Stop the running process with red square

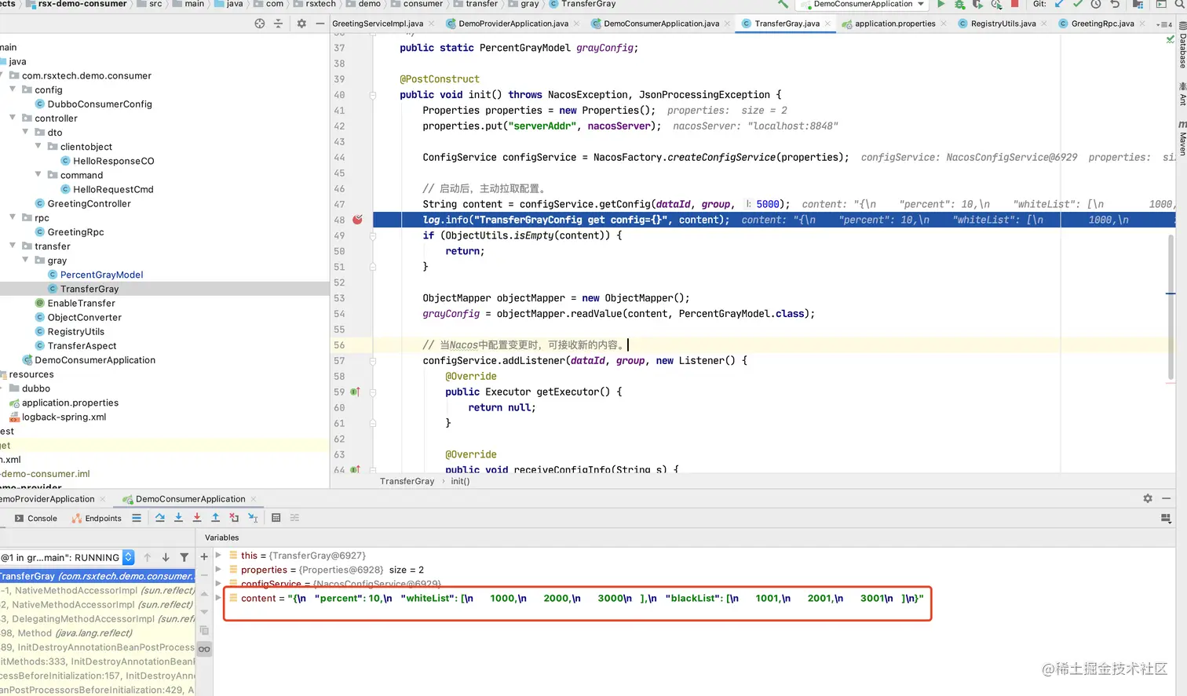click(x=1014, y=4)
